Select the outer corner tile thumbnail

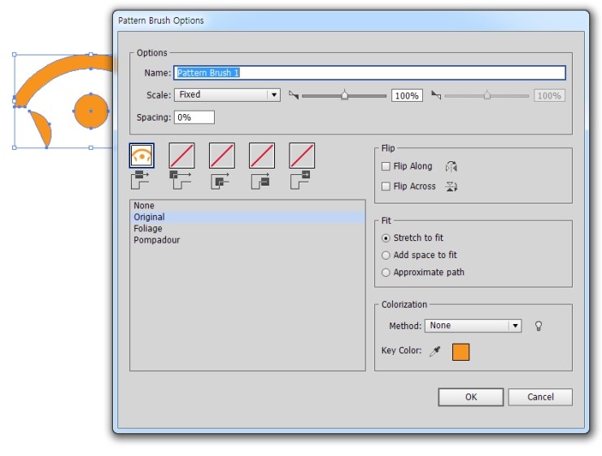point(181,156)
